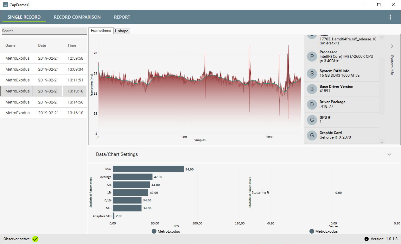Click the system info scroll down arrow

pos(382,142)
